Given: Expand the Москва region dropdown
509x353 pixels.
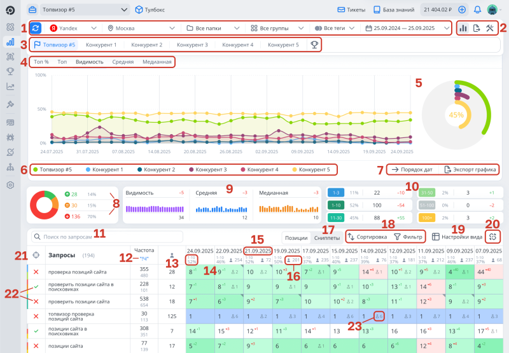Looking at the screenshot, I should coord(142,29).
